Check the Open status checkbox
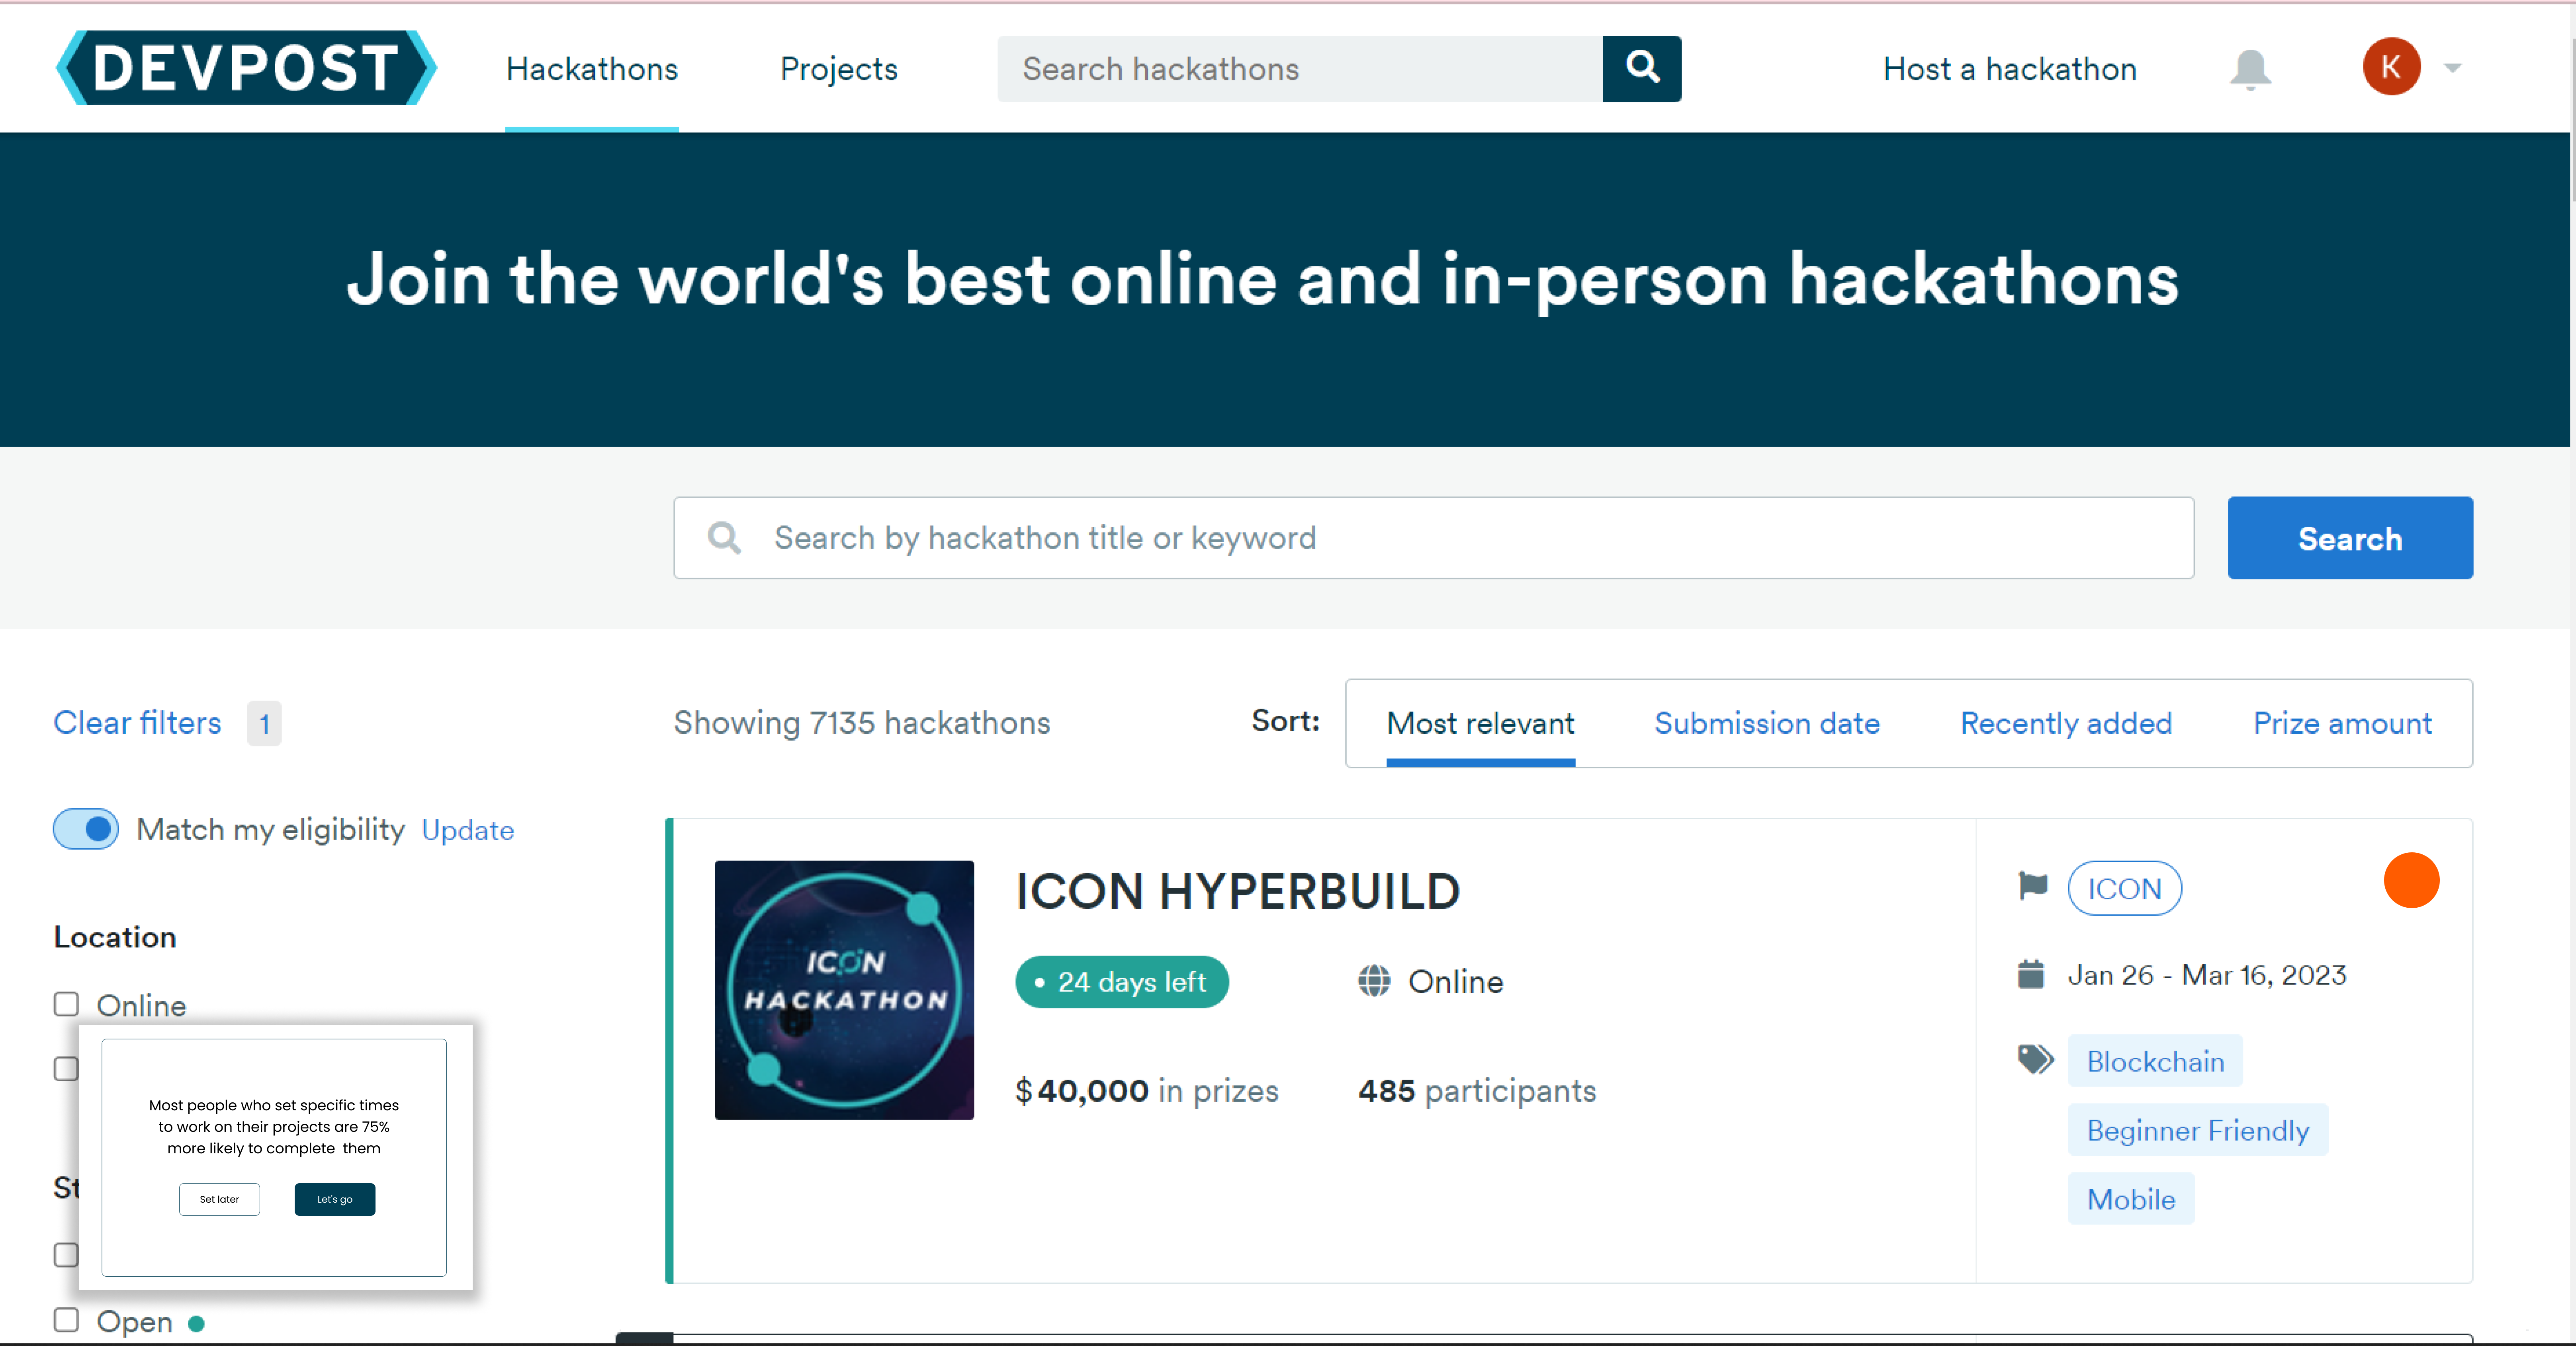 click(x=66, y=1320)
